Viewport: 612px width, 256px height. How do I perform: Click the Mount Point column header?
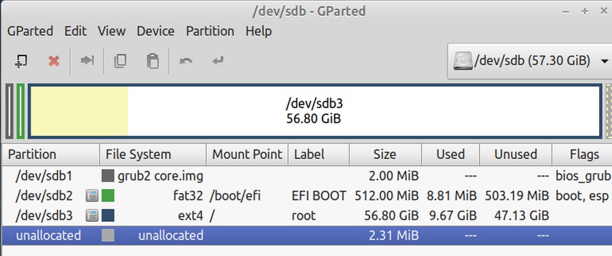[x=247, y=155]
